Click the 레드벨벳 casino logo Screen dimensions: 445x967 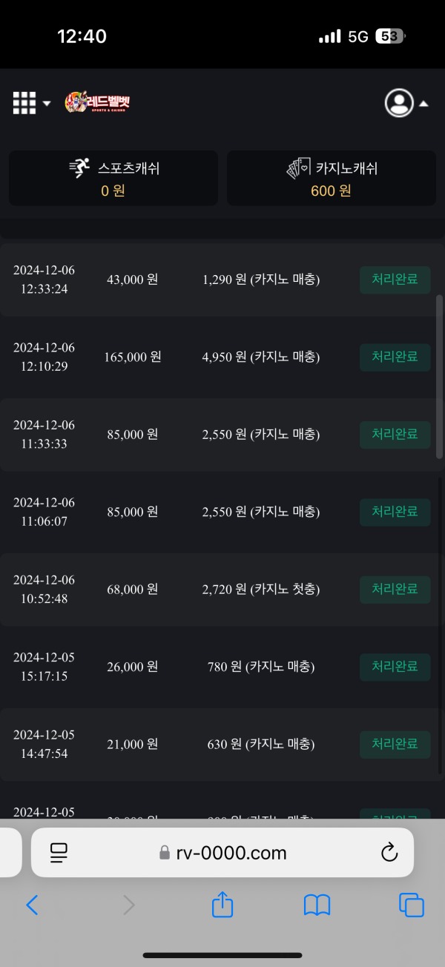pyautogui.click(x=98, y=102)
